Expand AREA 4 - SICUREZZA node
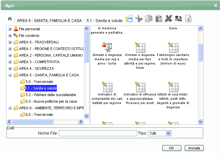The height and width of the screenshot is (154, 220). tap(10, 68)
